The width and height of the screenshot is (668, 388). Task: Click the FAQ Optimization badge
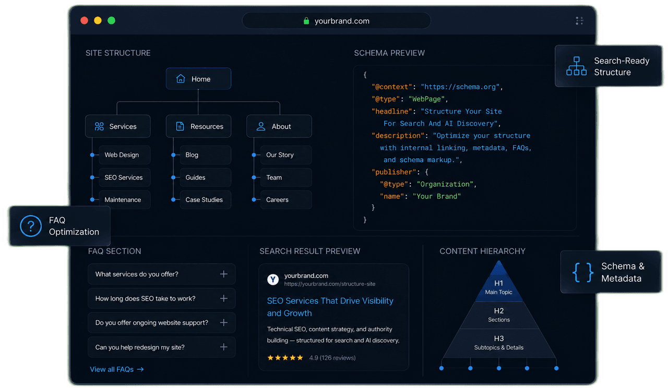click(59, 226)
